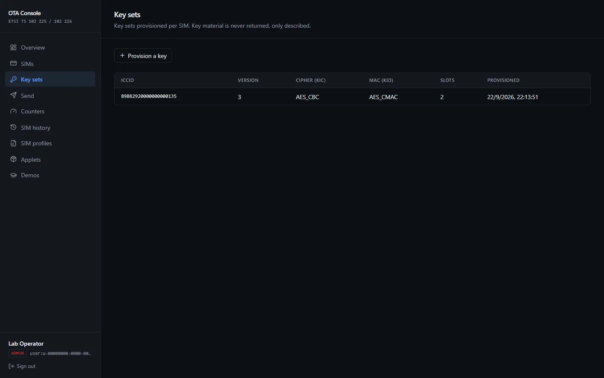
Task: Click the slots value 2 in the row
Action: click(x=442, y=97)
